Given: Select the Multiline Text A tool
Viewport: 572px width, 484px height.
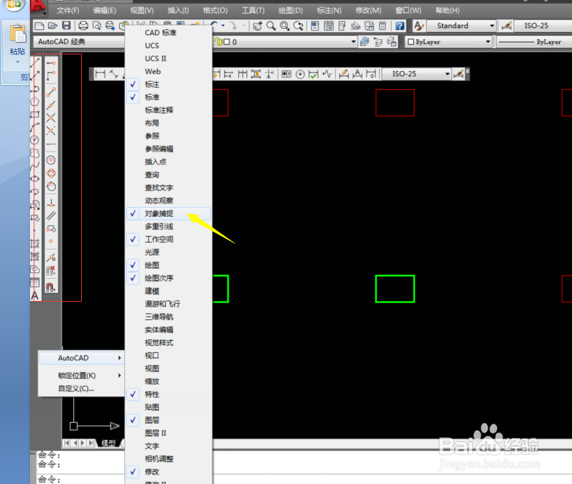Looking at the screenshot, I should (x=34, y=295).
